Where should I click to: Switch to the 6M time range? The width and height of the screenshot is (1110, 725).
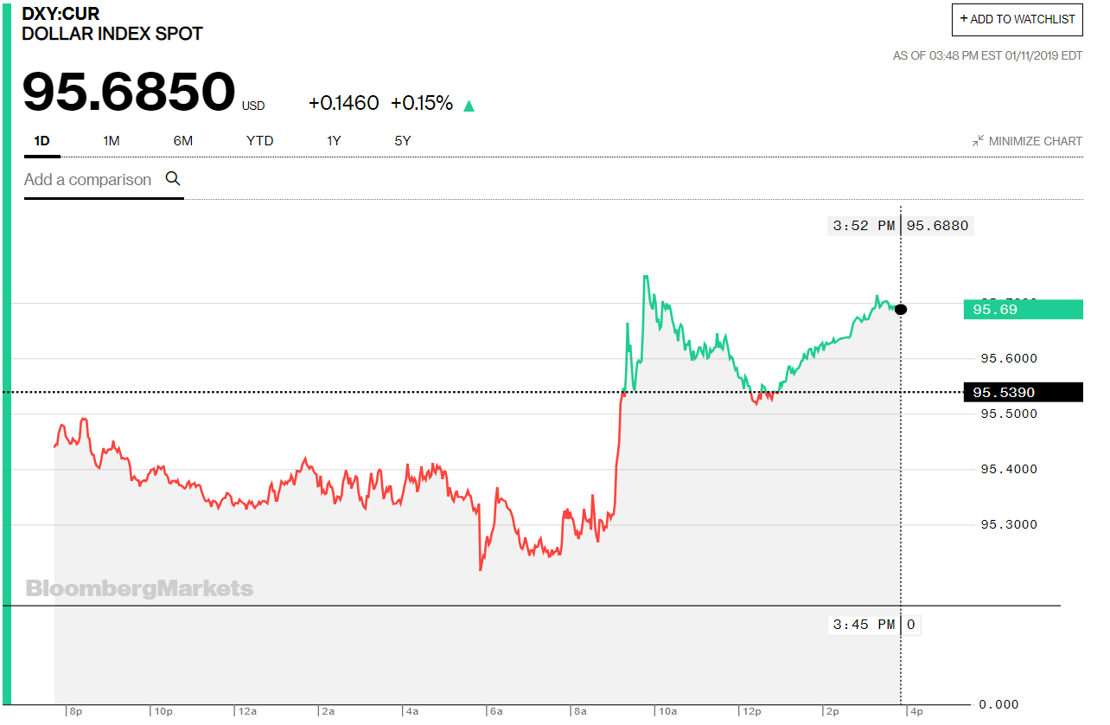click(x=183, y=141)
